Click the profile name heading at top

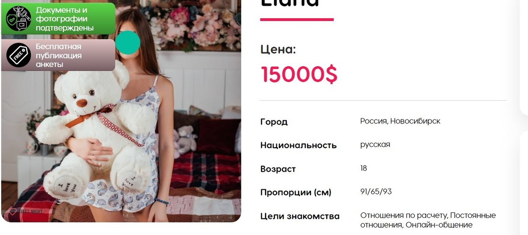tap(290, 3)
